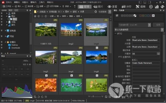
Task: Toggle the tagged checkbox in Properties pane
Action: click(x=117, y=15)
